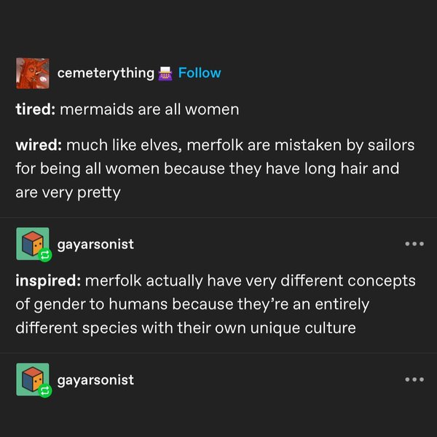
Task: Open cemeterything's red avatar image
Action: point(32,74)
